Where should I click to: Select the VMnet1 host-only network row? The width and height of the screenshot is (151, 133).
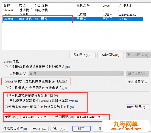[73, 14]
